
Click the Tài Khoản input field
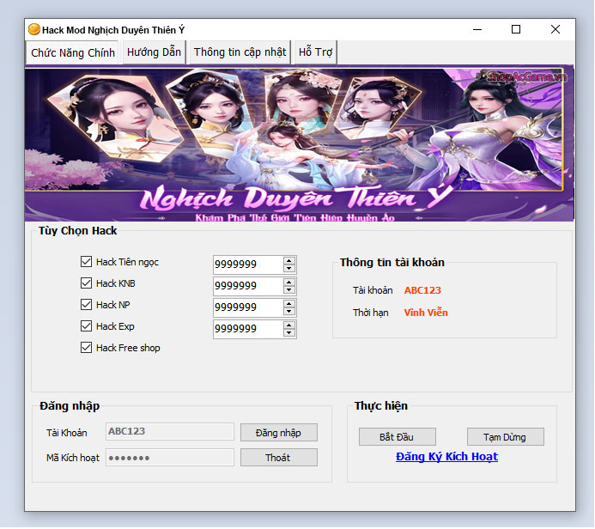(170, 431)
